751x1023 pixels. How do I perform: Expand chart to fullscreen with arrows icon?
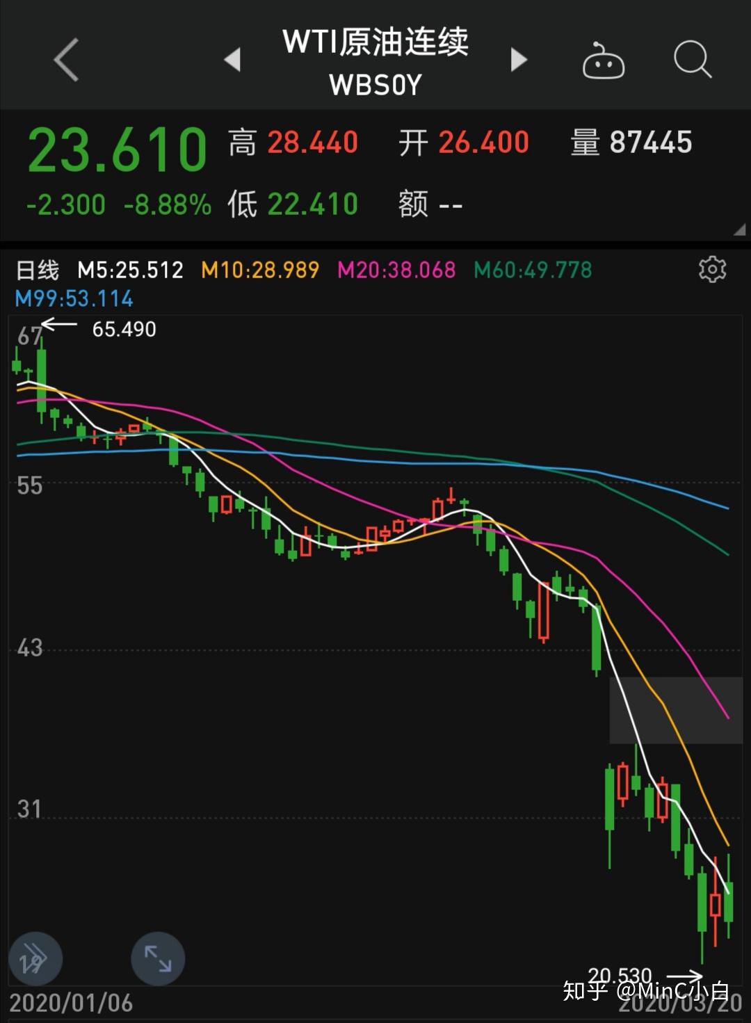pyautogui.click(x=158, y=959)
